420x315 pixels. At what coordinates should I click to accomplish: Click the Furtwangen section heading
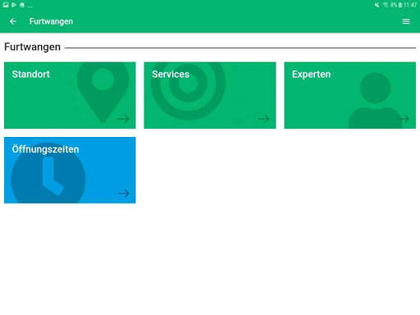point(32,47)
